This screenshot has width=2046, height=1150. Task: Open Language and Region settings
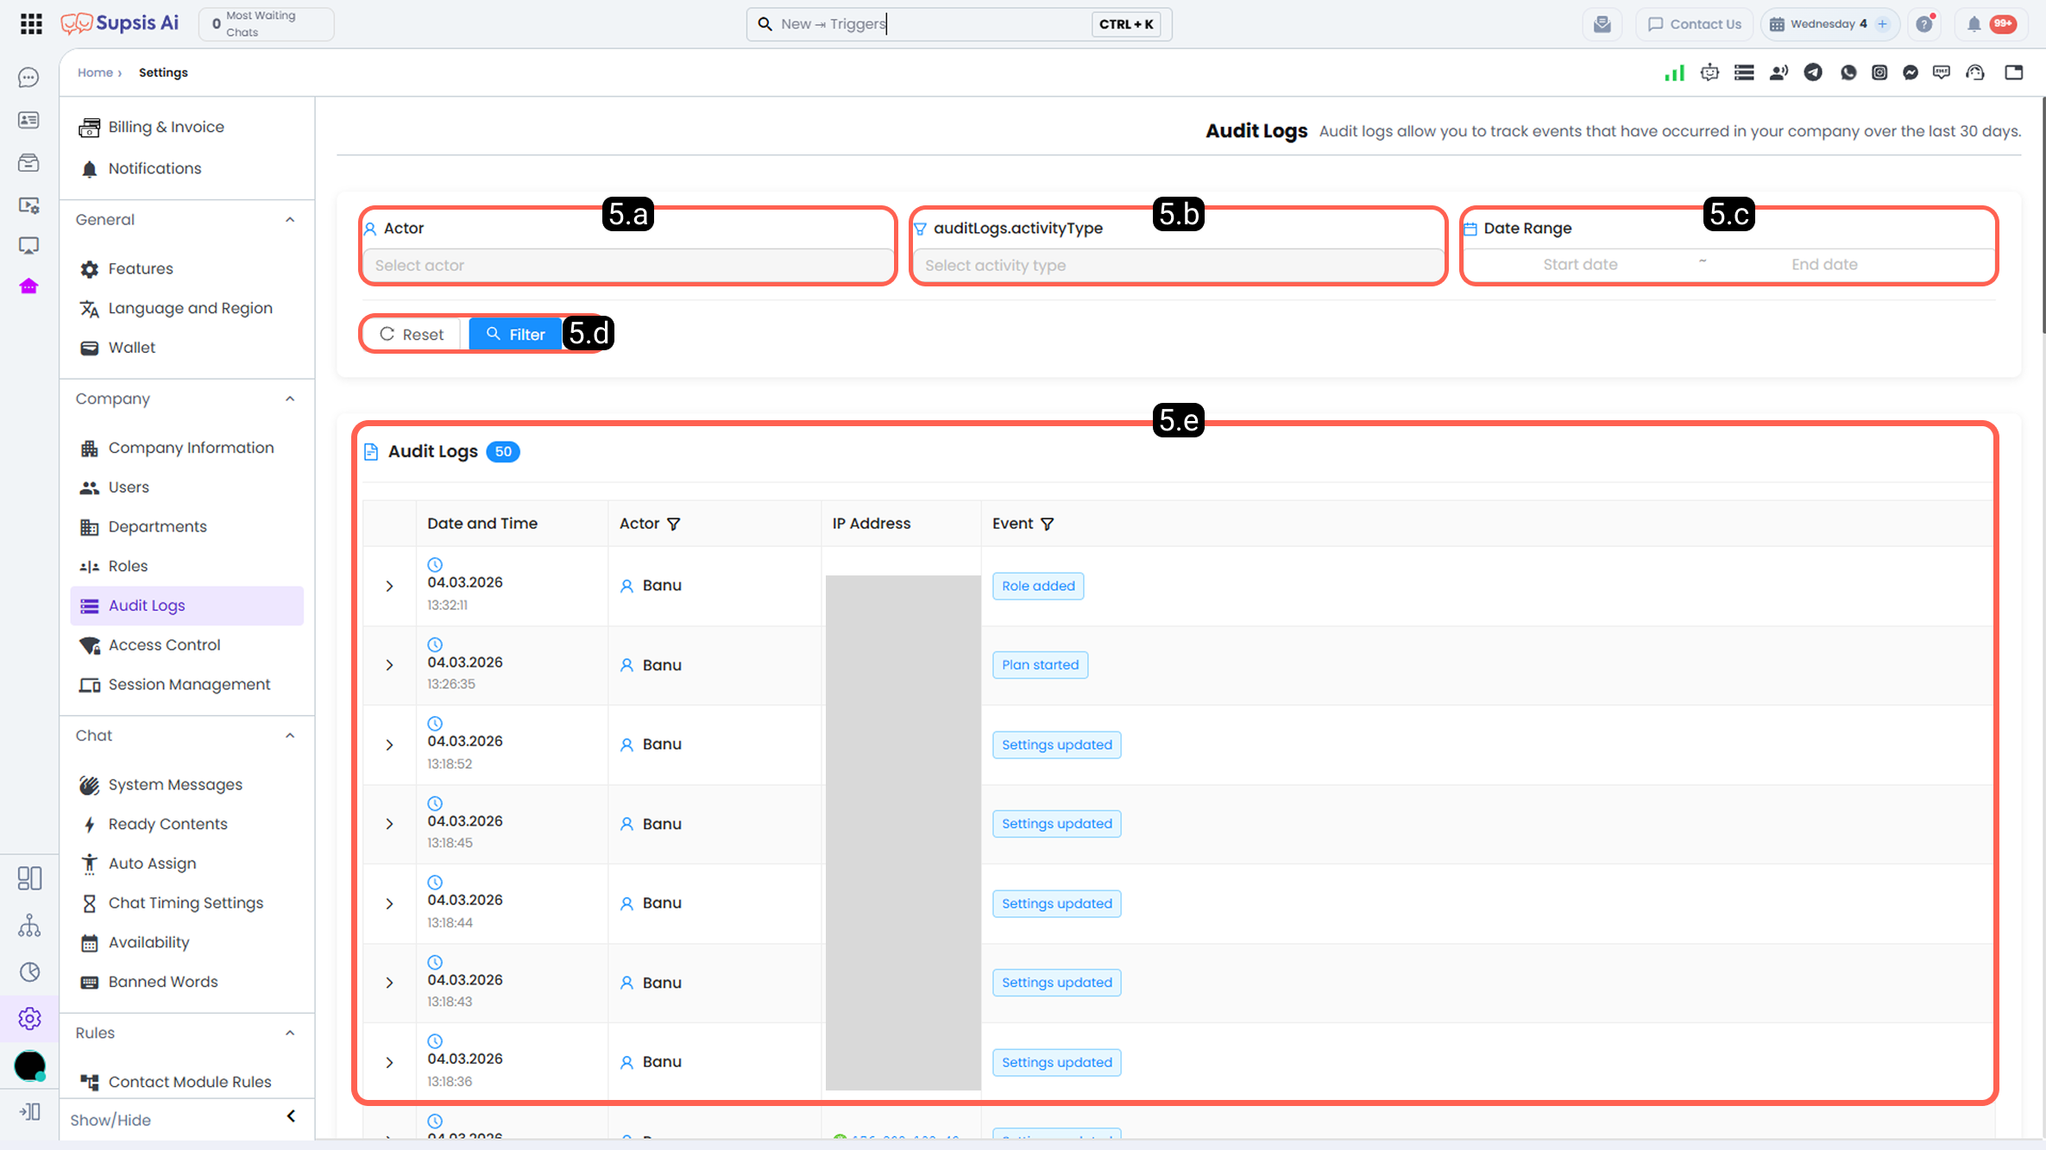click(x=186, y=309)
